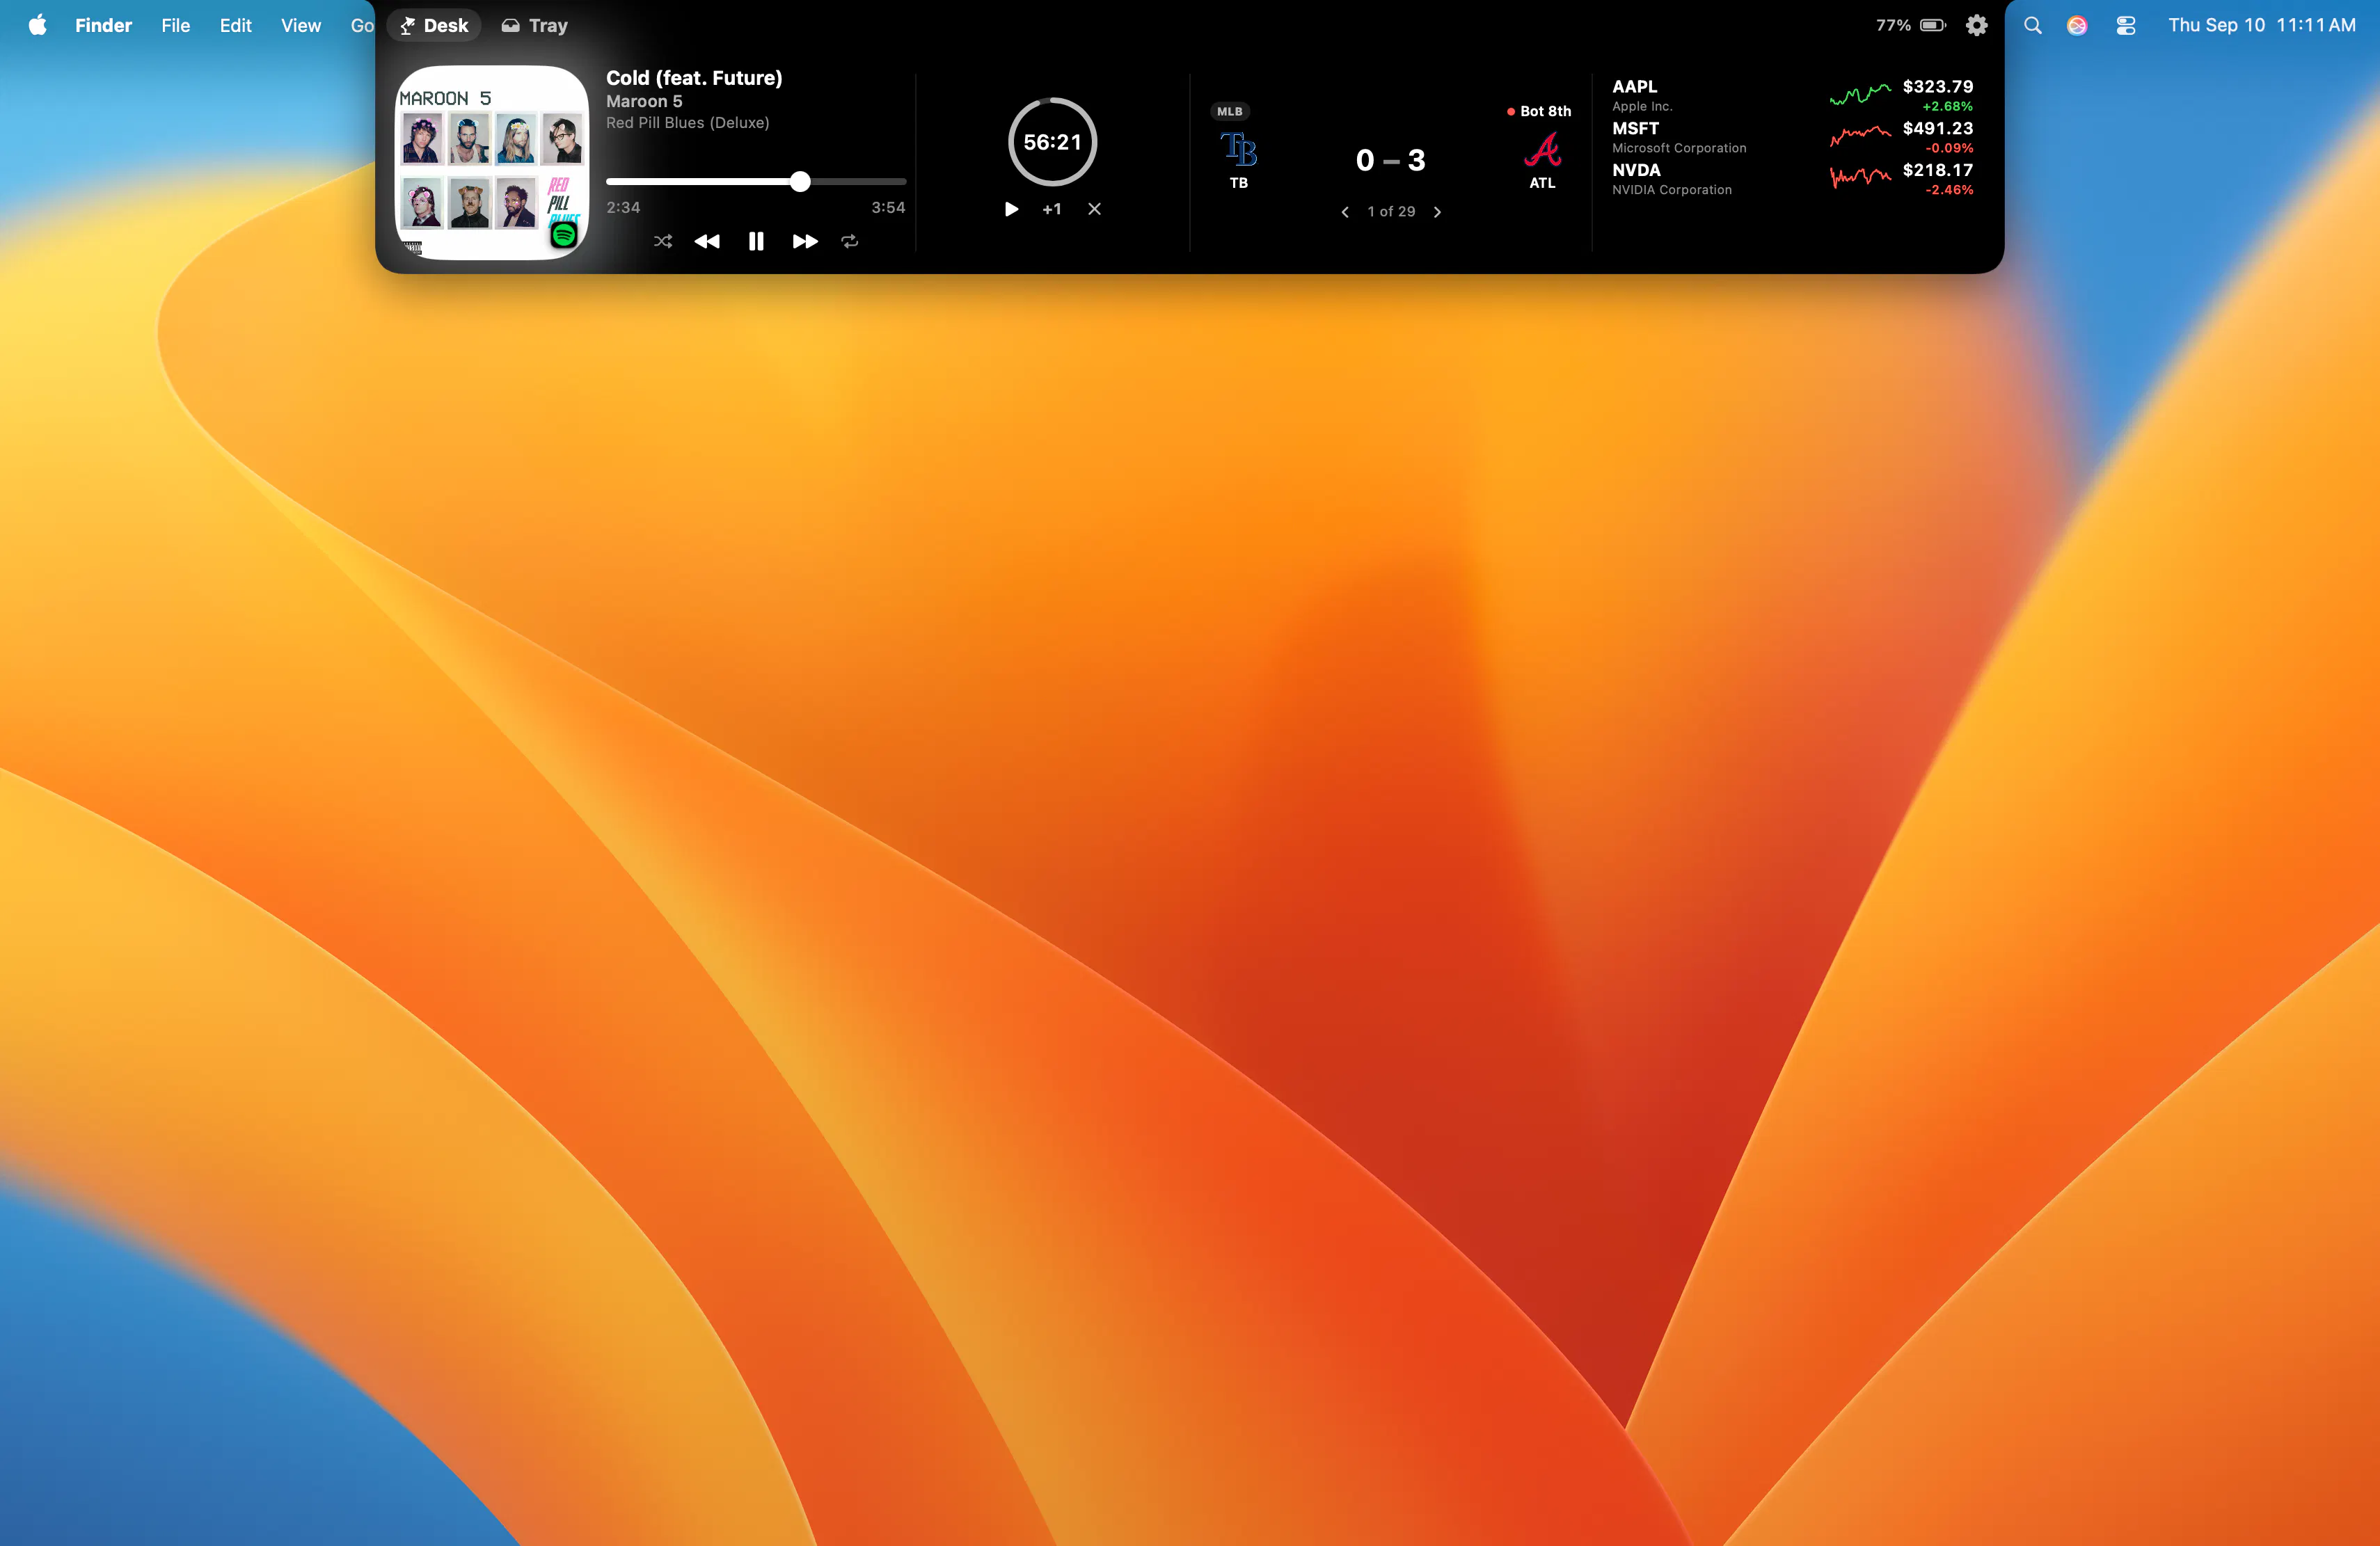
Task: Open the File menu
Action: tap(176, 25)
